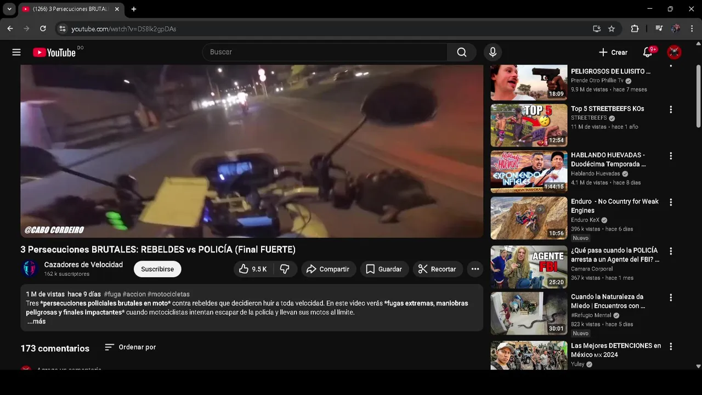This screenshot has width=702, height=395.
Task: Open options for HABLANDO HUEVADAS video
Action: coord(670,156)
